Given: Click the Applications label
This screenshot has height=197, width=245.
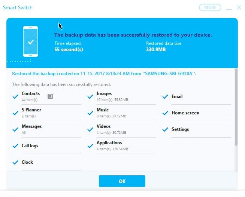Looking at the screenshot, I should [x=109, y=143].
